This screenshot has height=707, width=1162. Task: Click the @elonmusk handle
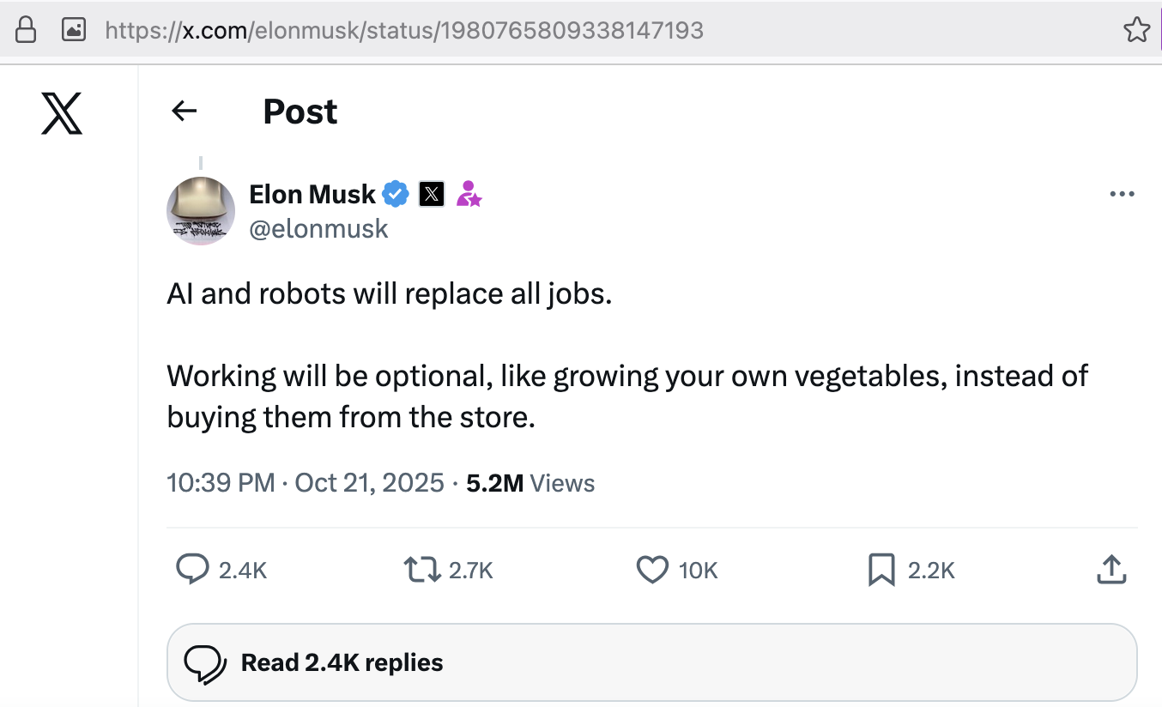tap(318, 228)
